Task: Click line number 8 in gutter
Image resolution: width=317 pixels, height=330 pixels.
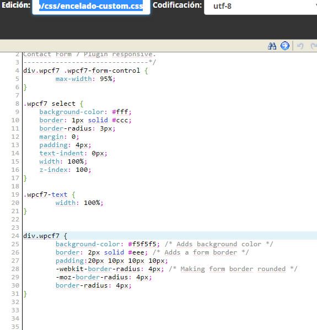Action: click(17, 104)
